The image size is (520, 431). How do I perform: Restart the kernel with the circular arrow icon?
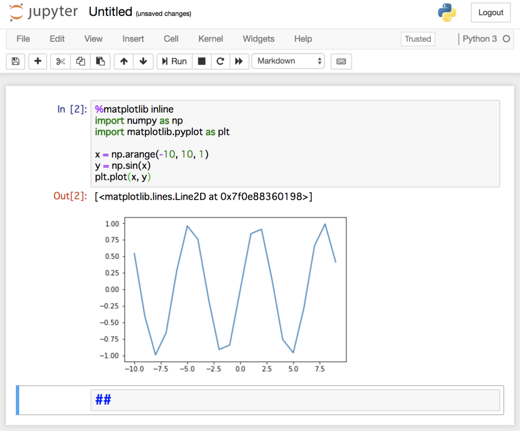[x=220, y=61]
